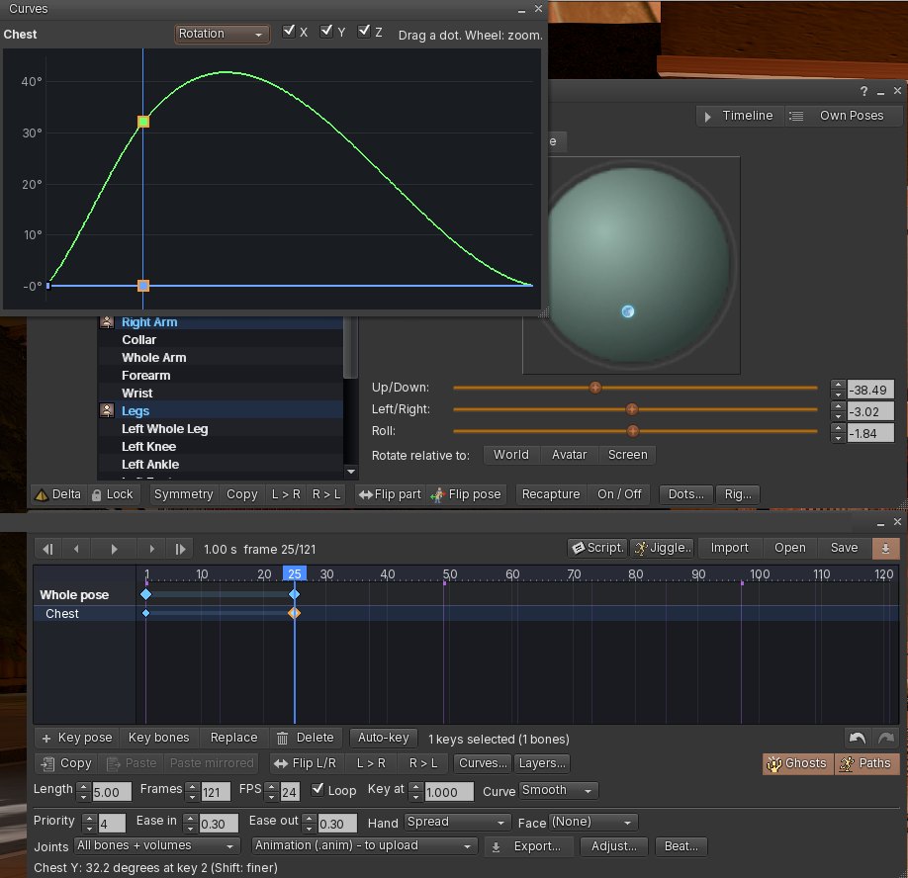Click the rotation dot on the sphere
The width and height of the screenshot is (908, 878).
pos(628,311)
